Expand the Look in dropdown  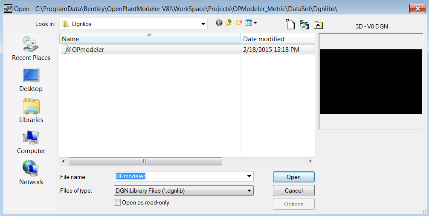[203, 24]
